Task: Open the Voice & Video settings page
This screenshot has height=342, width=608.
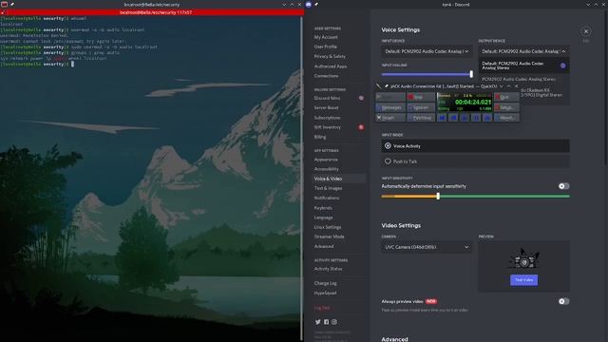Action: pyautogui.click(x=338, y=179)
